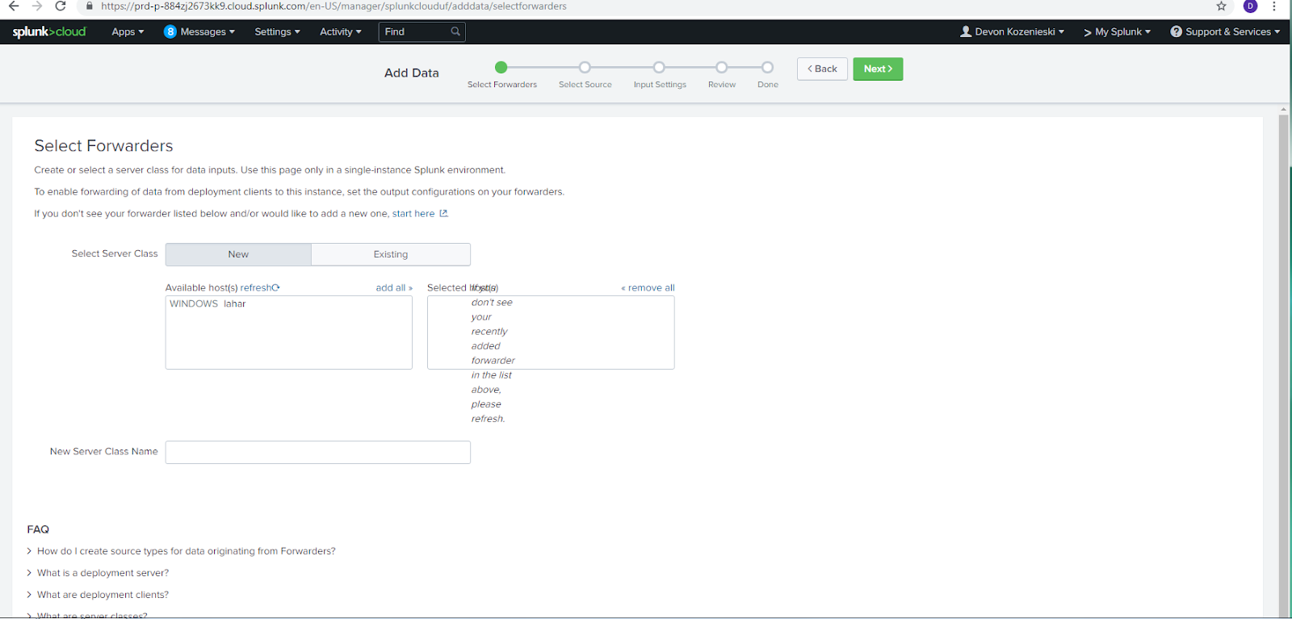Click the Done step circle
The image size is (1292, 619).
(768, 68)
